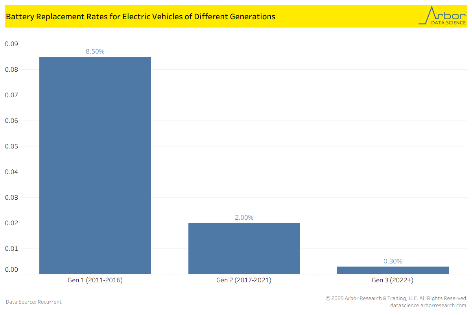Click the 0.08 y-axis tick label
The width and height of the screenshot is (472, 315).
(x=11, y=69)
